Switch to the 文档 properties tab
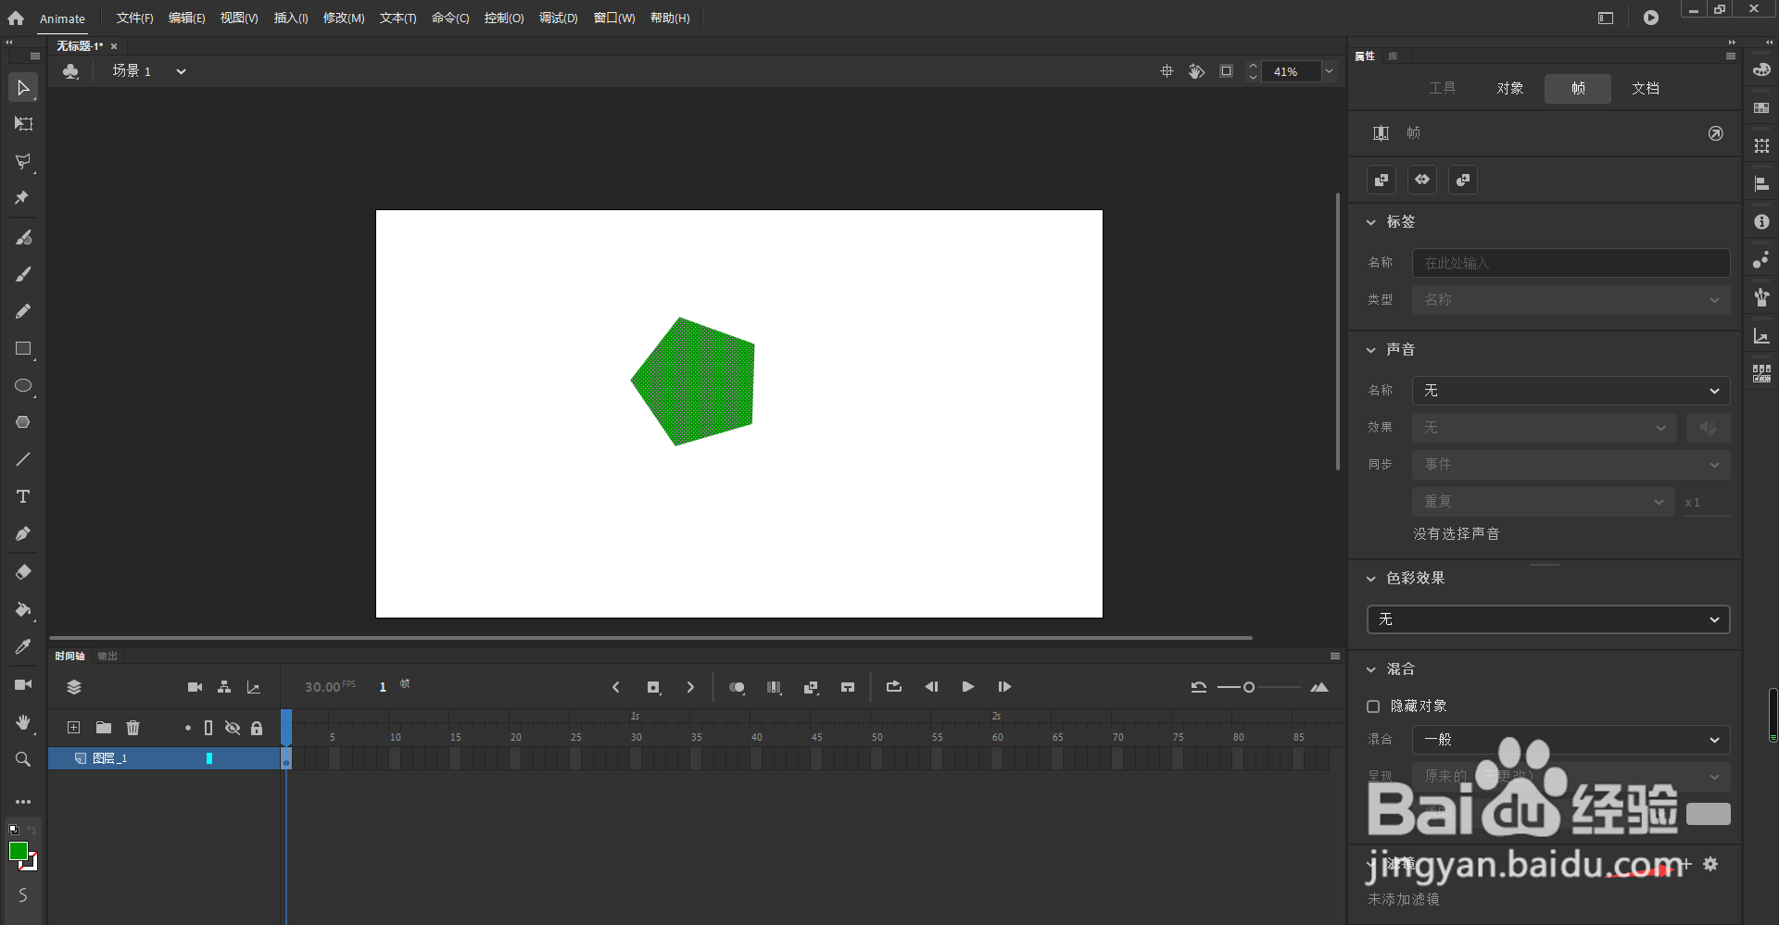Image resolution: width=1779 pixels, height=925 pixels. [x=1646, y=88]
